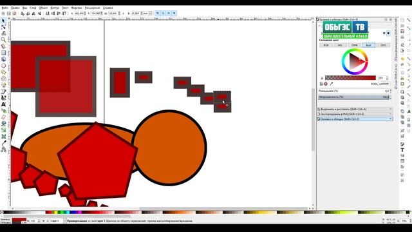Viewport: 412px width, 232px height.
Task: Select the Gradient tool
Action: tap(3, 130)
